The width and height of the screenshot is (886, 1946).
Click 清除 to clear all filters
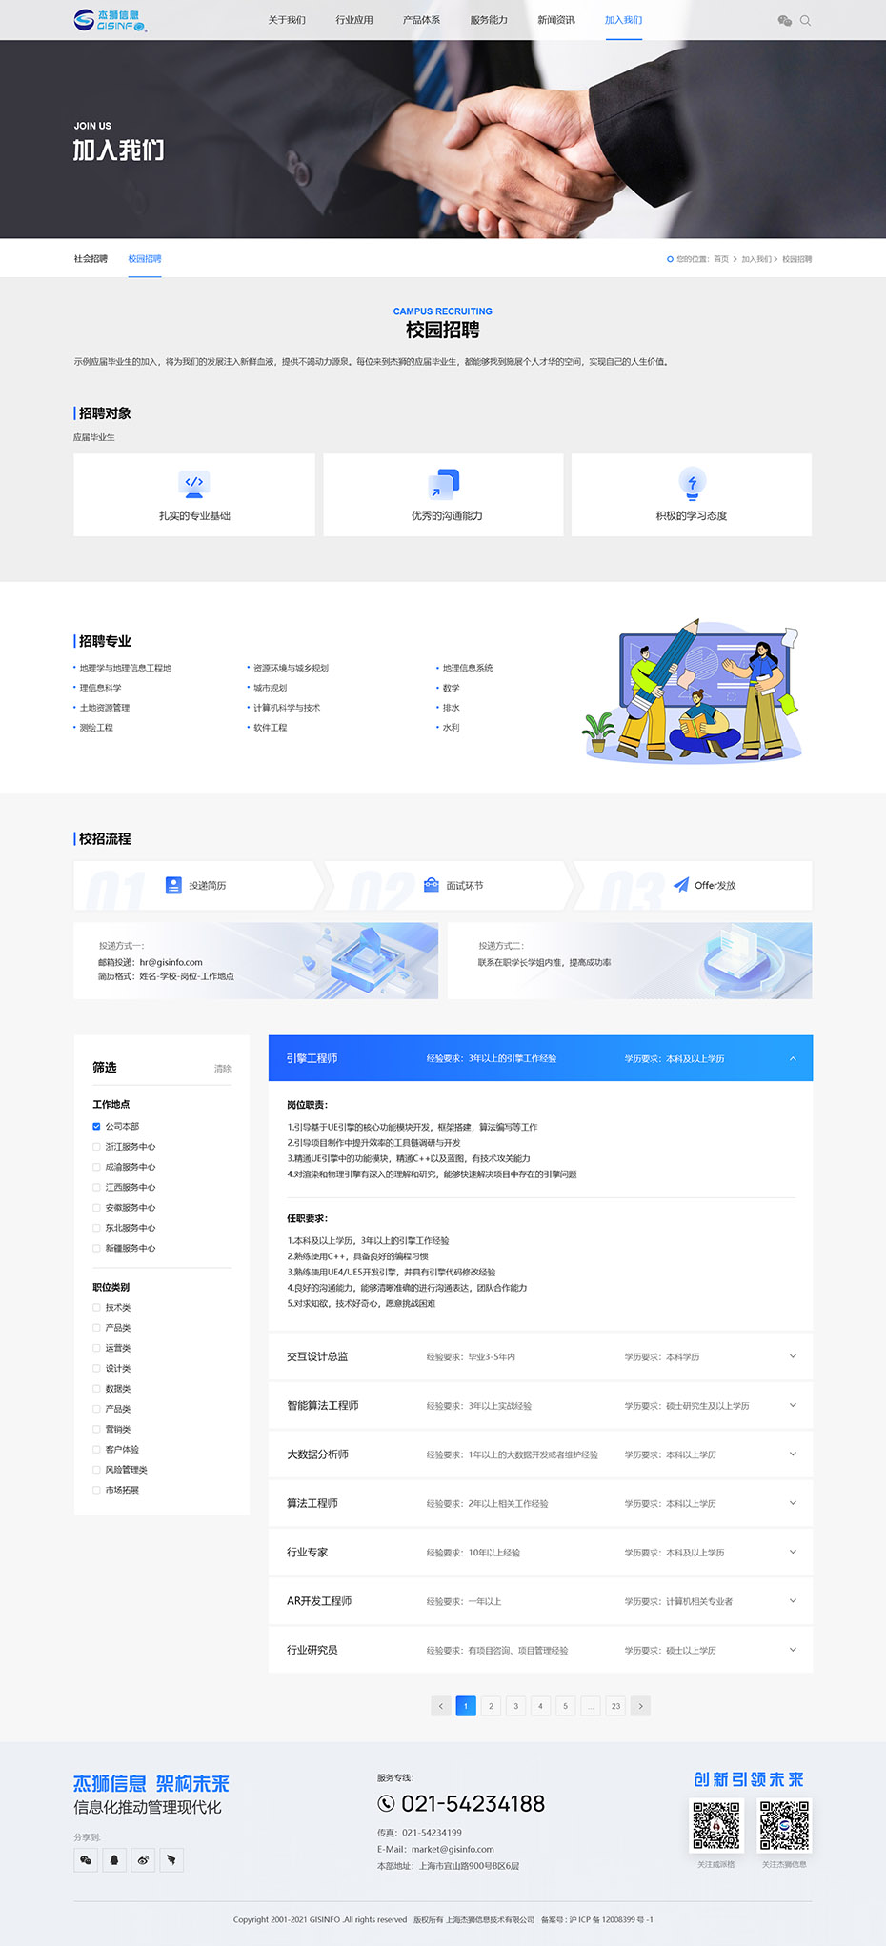tap(222, 1069)
